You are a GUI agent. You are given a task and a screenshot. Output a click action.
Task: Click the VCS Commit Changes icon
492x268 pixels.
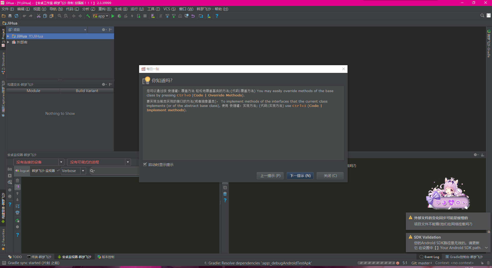[174, 16]
